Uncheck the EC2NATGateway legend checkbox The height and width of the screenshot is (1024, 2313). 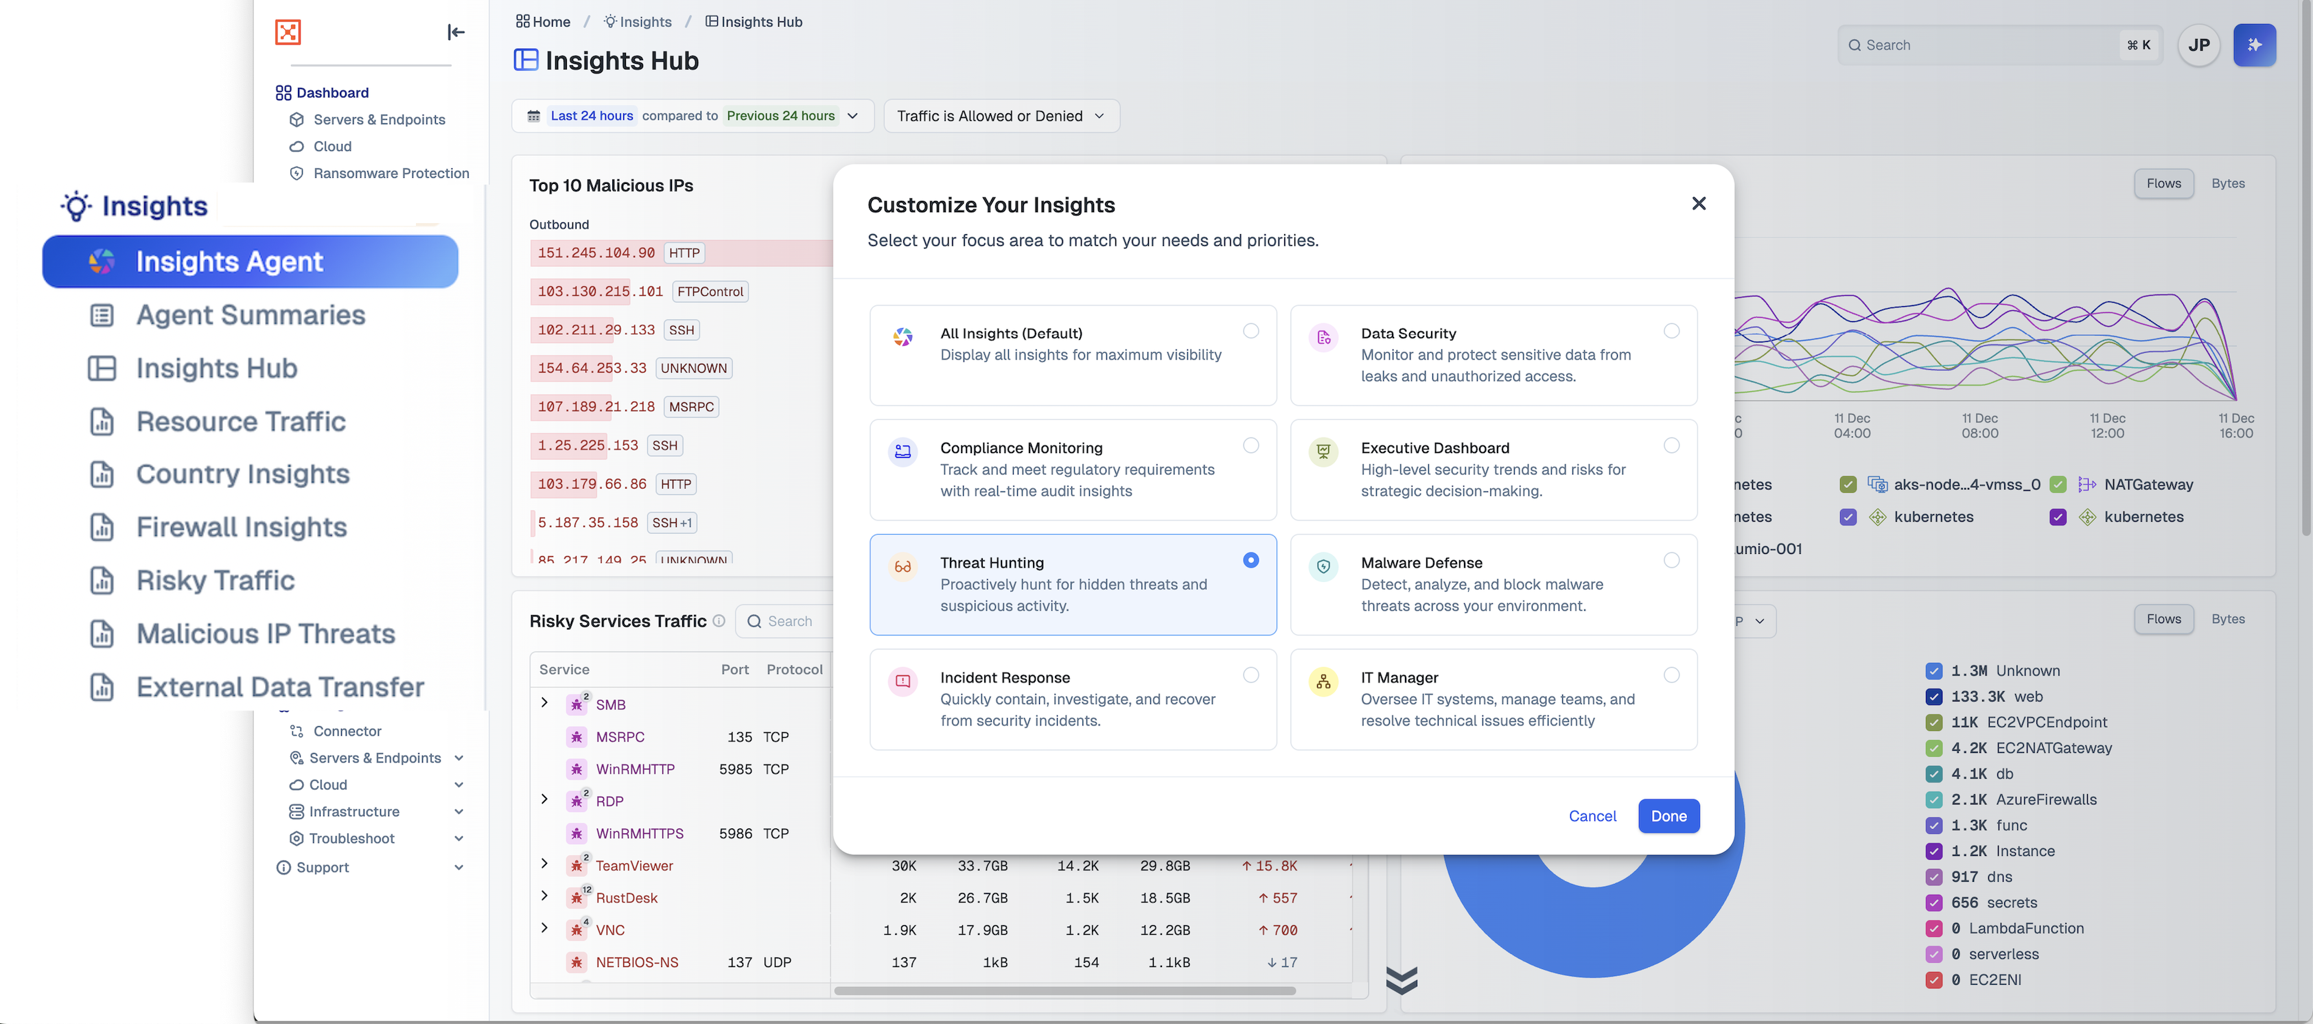[1934, 748]
